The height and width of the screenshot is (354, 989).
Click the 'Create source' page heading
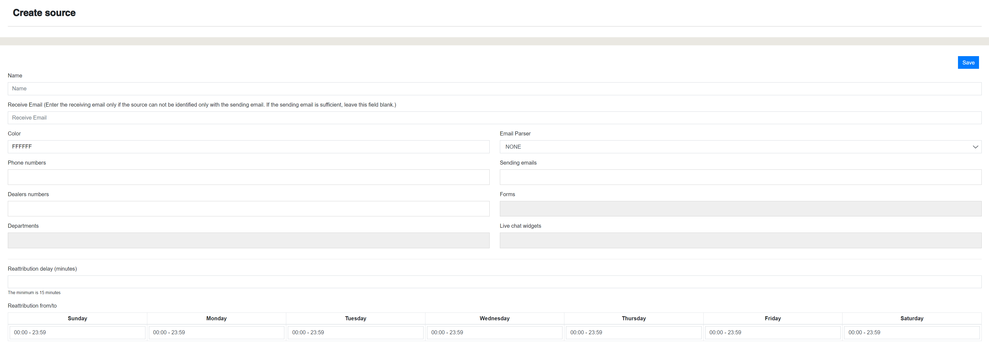pyautogui.click(x=44, y=13)
